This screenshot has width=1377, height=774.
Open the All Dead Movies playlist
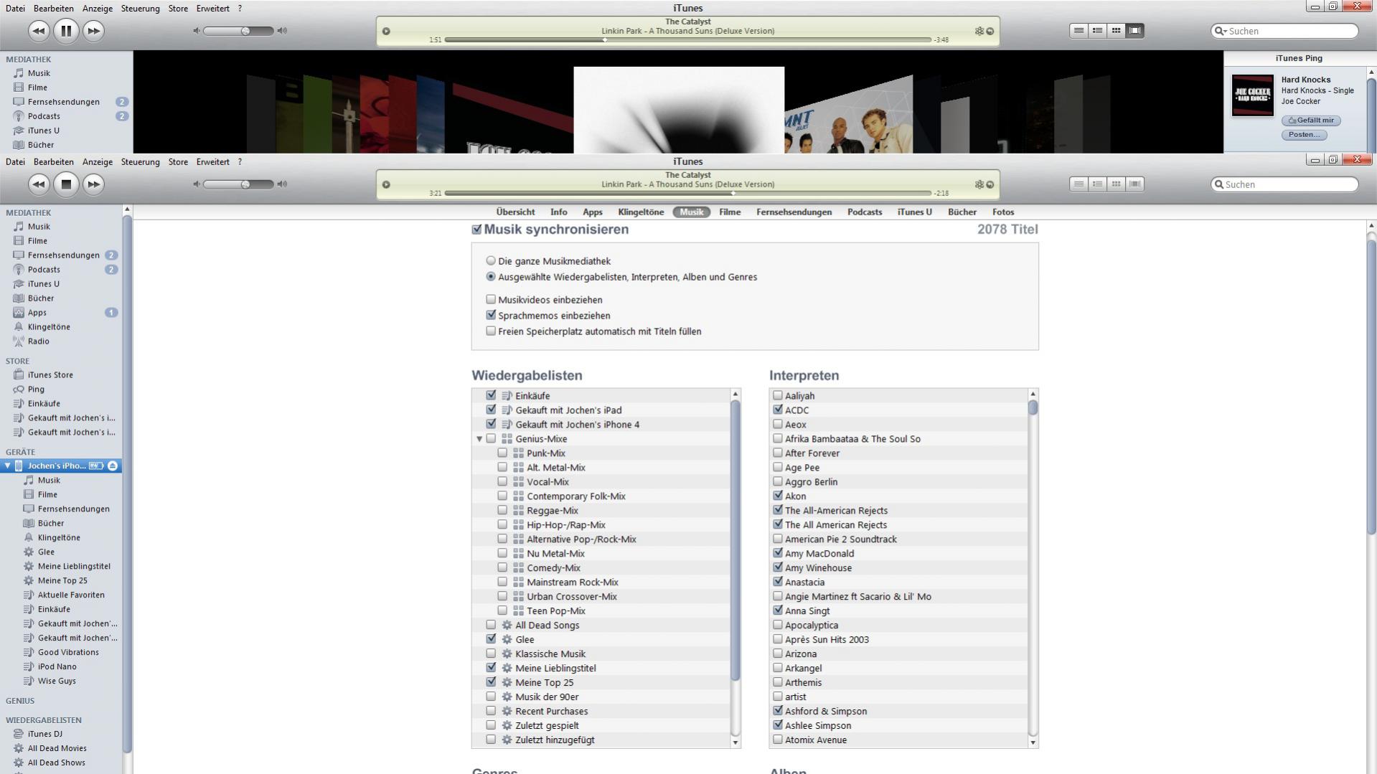[x=57, y=748]
